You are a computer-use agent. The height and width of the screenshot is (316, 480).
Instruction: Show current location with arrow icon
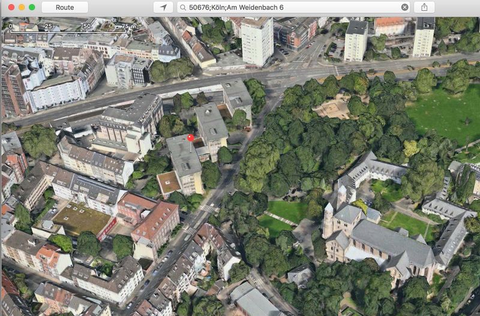(x=163, y=7)
